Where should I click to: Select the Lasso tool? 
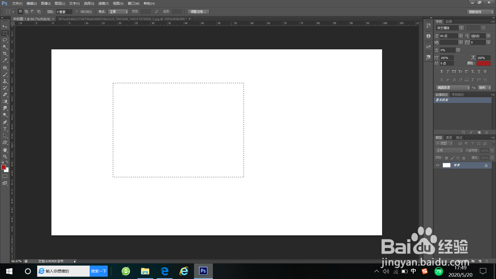pyautogui.click(x=5, y=40)
